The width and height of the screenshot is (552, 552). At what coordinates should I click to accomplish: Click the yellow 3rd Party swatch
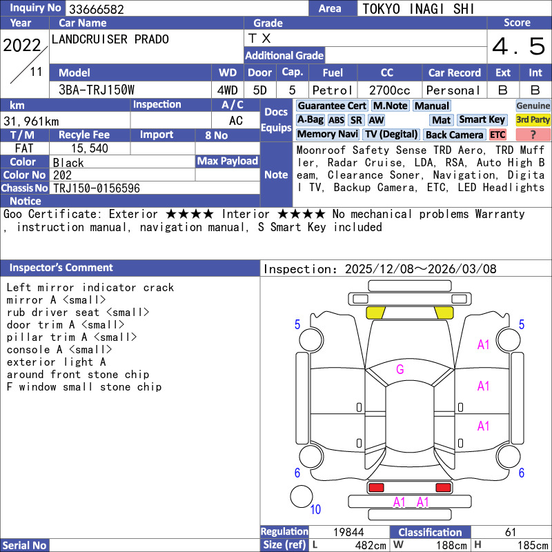(533, 120)
